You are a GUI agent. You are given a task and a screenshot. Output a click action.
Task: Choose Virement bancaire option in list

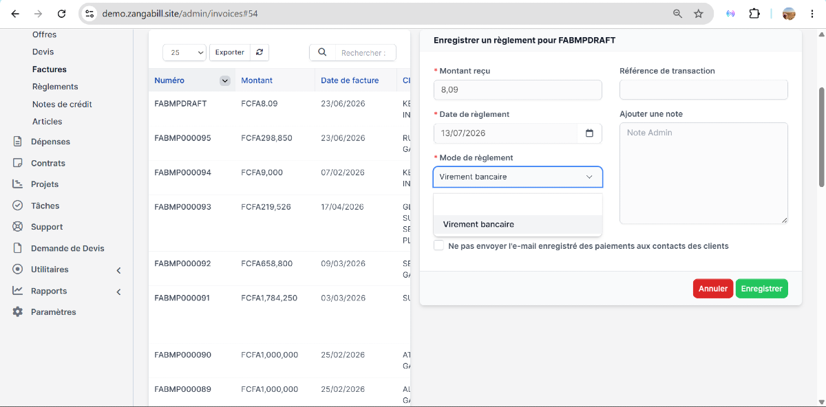[518, 224]
